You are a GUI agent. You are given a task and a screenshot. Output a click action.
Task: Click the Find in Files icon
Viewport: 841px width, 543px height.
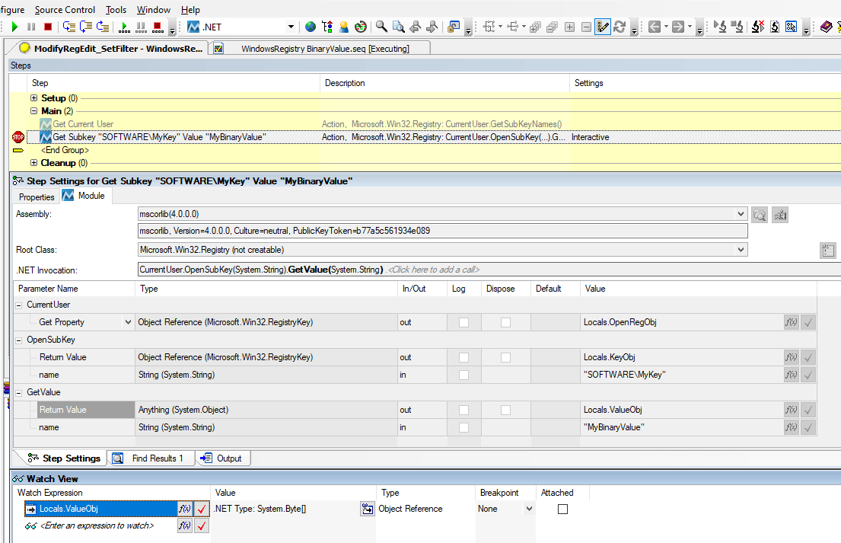click(x=399, y=27)
